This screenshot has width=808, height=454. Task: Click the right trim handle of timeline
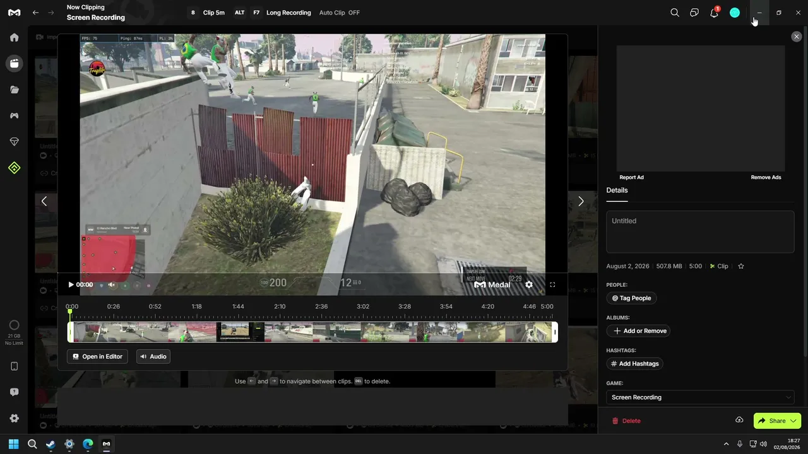click(555, 332)
